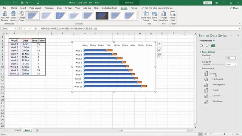Switch to the Page Layout tab
This screenshot has height=136, width=242.
tap(35, 8)
